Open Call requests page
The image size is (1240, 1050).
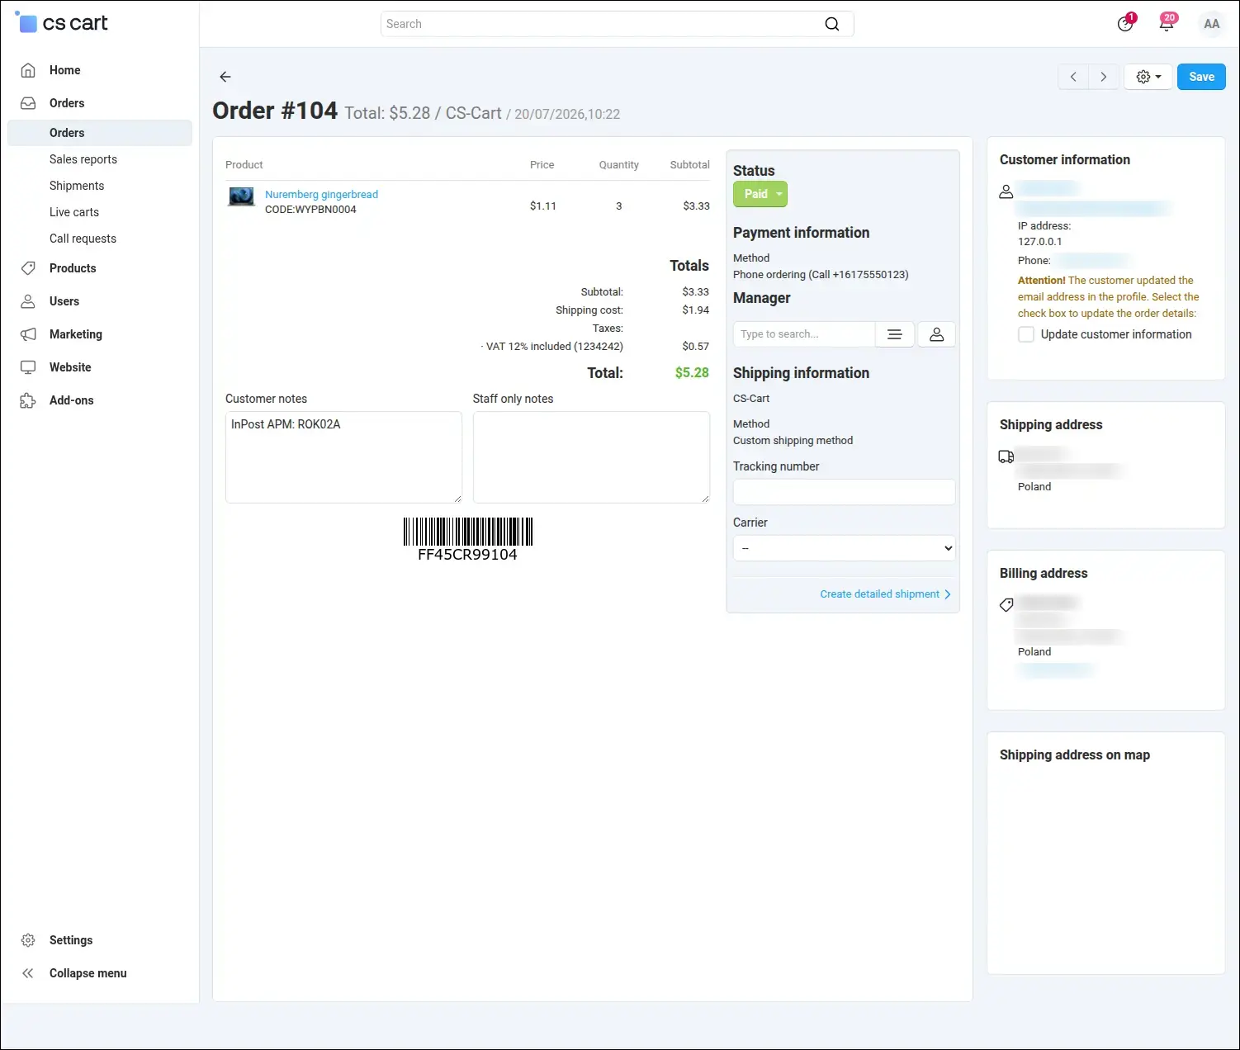83,239
